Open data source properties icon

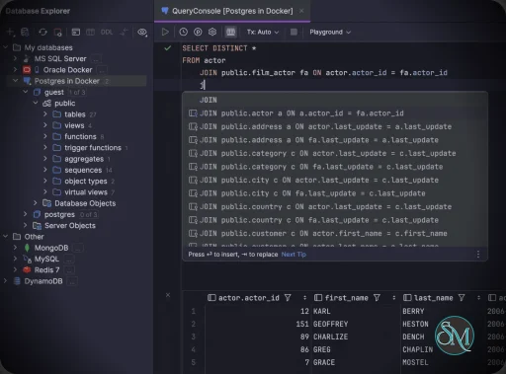coord(25,33)
